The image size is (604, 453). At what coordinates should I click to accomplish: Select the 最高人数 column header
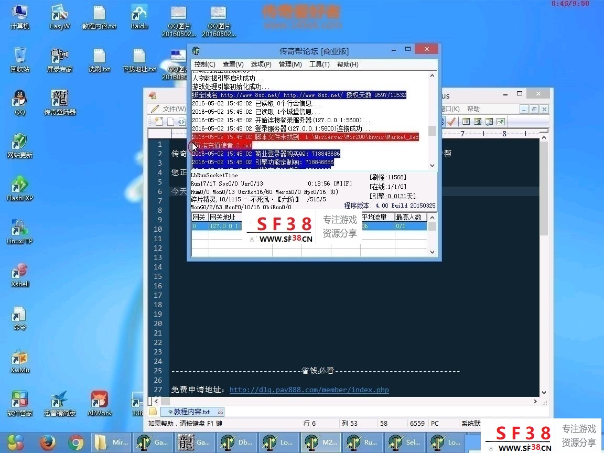(411, 217)
